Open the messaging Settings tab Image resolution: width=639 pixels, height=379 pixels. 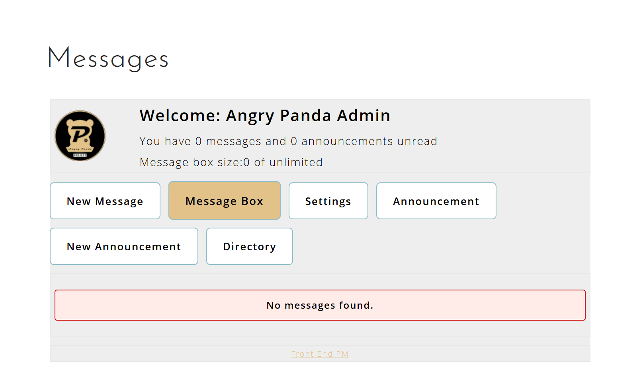coord(328,201)
